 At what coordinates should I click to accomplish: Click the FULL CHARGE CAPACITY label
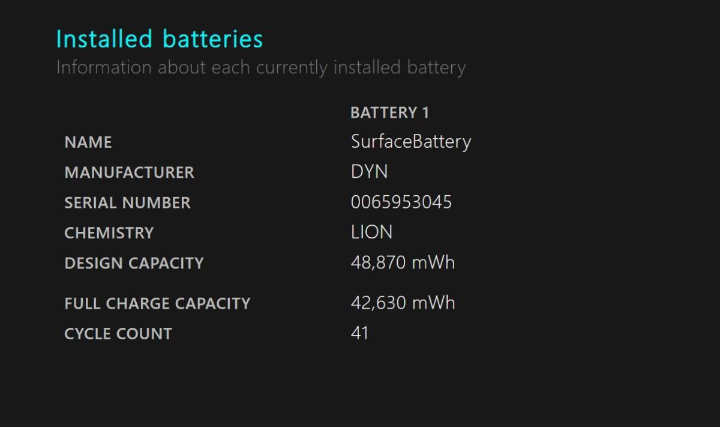[157, 303]
